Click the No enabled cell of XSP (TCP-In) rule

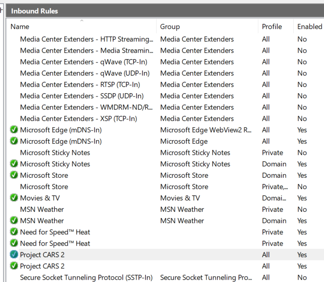click(x=302, y=119)
